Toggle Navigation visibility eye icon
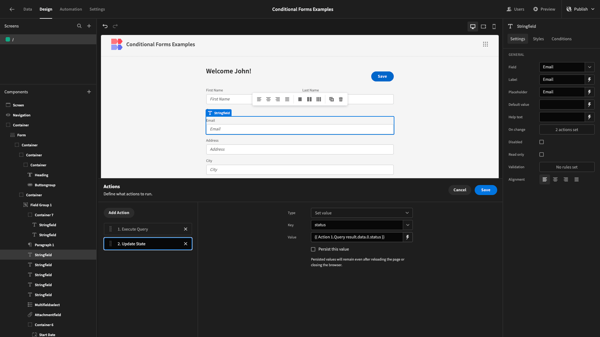Image resolution: width=600 pixels, height=337 pixels. tap(8, 115)
